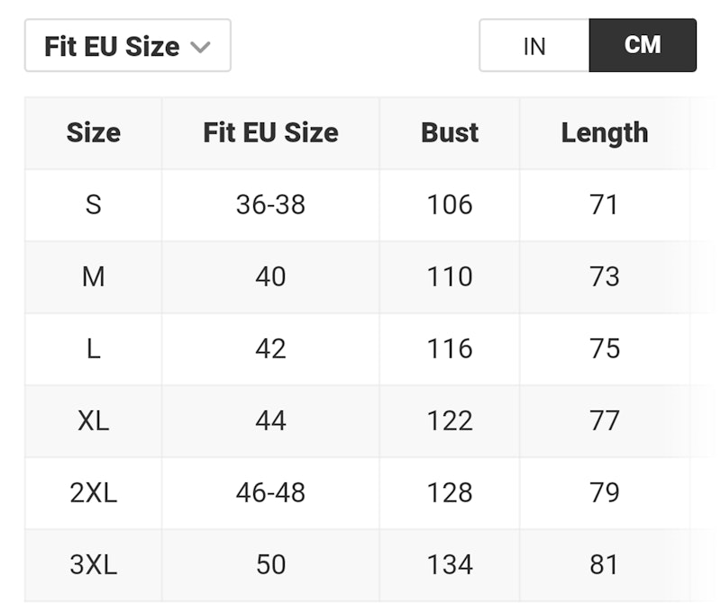Image resolution: width=721 pixels, height=612 pixels.
Task: Select the CM unit toggle
Action: 643,46
